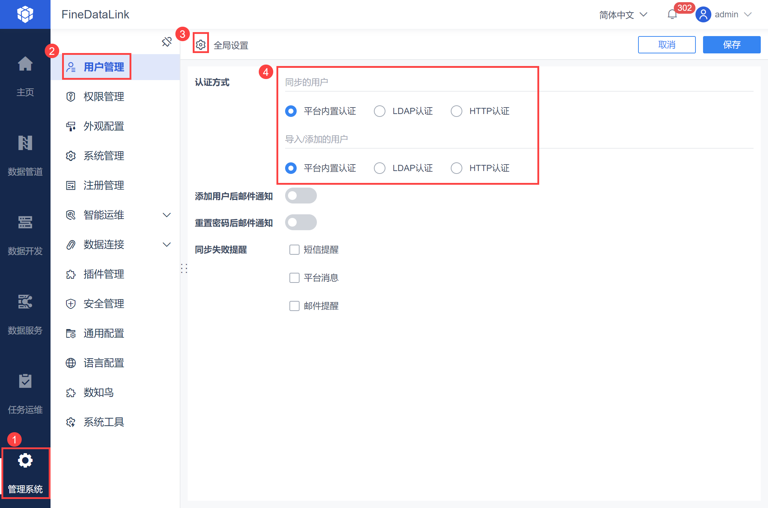Open the 数据管道 data pipeline icon

pyautogui.click(x=25, y=143)
